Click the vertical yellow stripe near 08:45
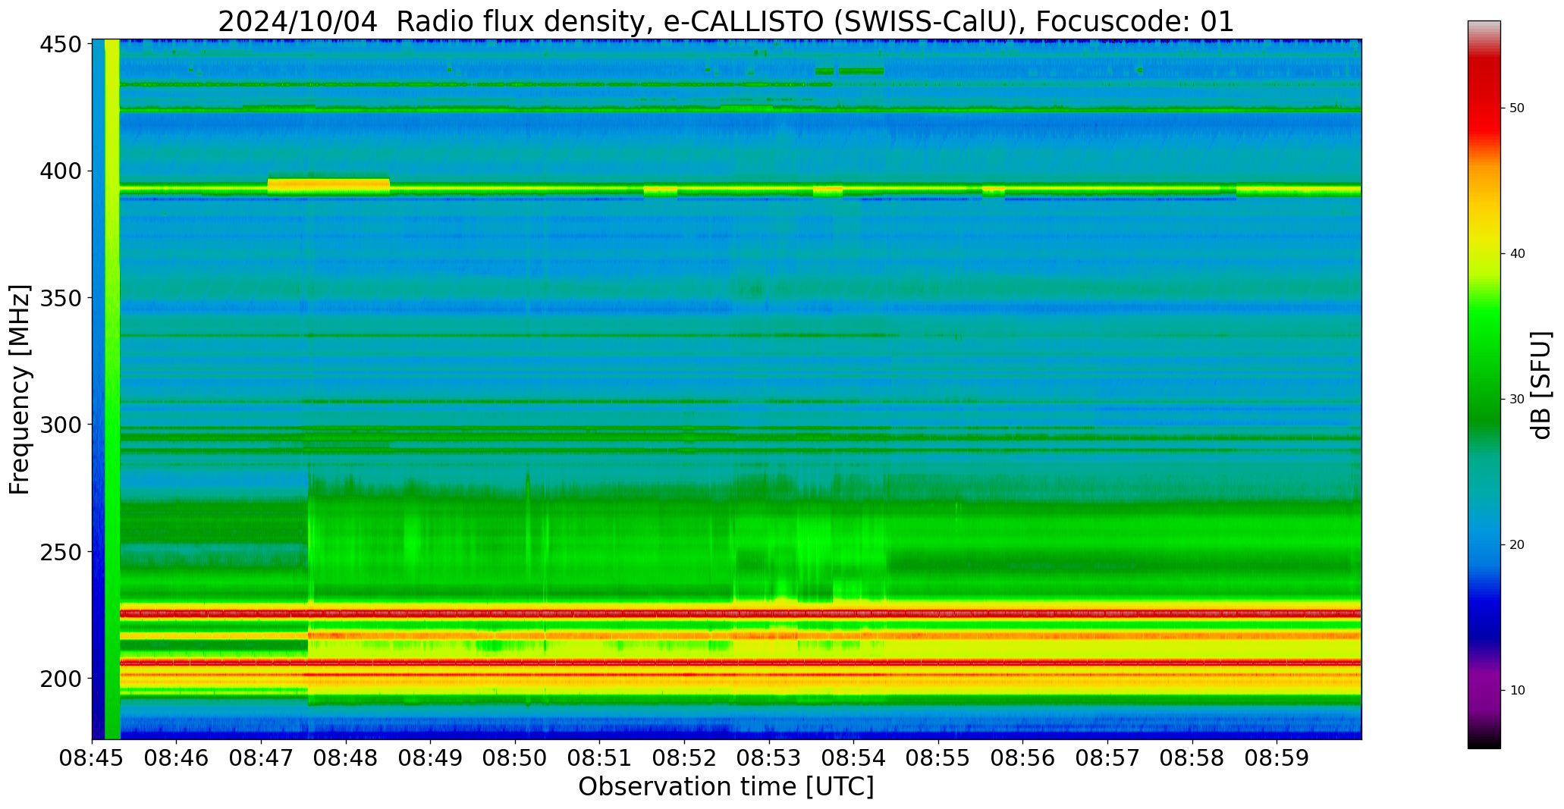This screenshot has height=809, width=1564. tap(112, 390)
